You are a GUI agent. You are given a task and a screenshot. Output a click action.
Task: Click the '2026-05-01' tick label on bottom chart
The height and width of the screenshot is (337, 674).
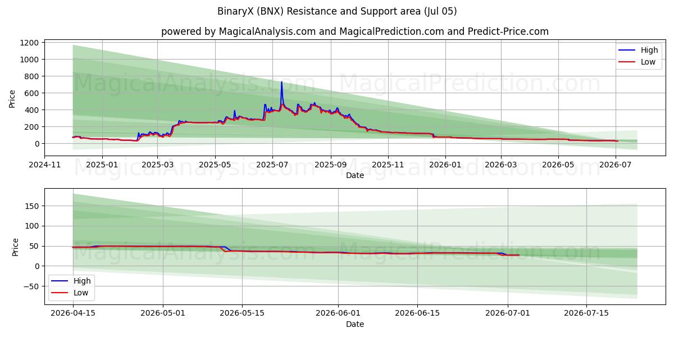[x=163, y=315]
